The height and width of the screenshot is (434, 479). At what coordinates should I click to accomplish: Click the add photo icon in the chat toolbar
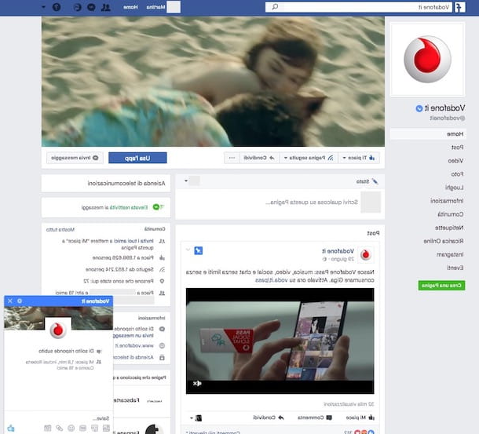pyautogui.click(x=106, y=429)
